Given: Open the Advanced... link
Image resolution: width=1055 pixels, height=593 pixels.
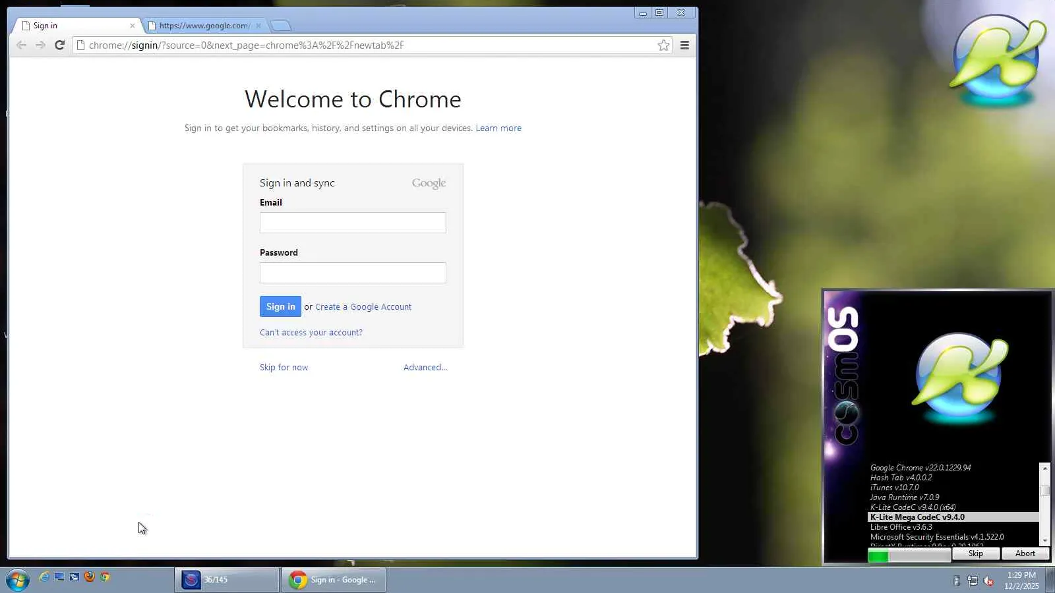Looking at the screenshot, I should [x=425, y=367].
